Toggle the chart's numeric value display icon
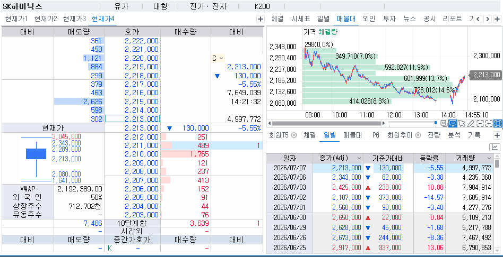This screenshot has width=503, height=257. (444, 123)
